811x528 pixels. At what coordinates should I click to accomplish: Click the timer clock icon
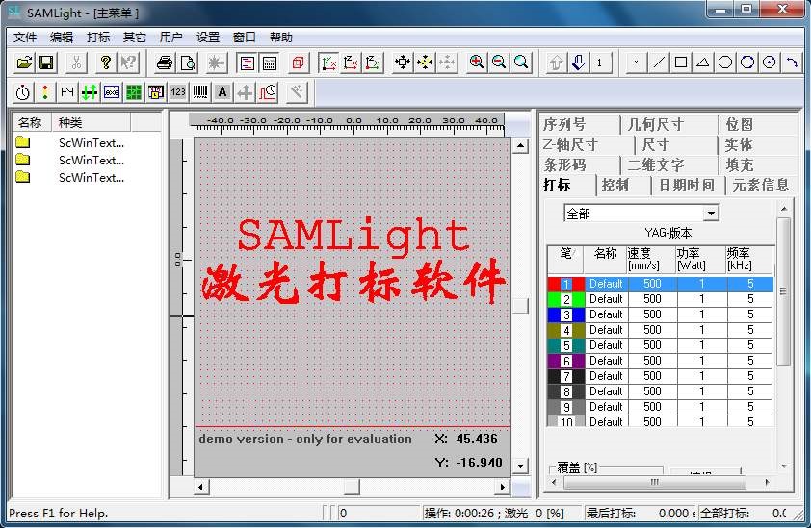23,91
